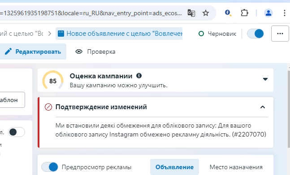Open the browser Extensions puzzle icon
The height and width of the screenshot is (175, 290).
(244, 13)
